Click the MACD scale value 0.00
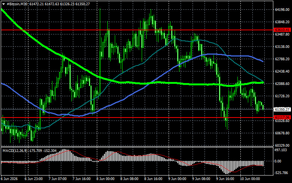The width and height of the screenshot is (292, 183). tap(278, 161)
